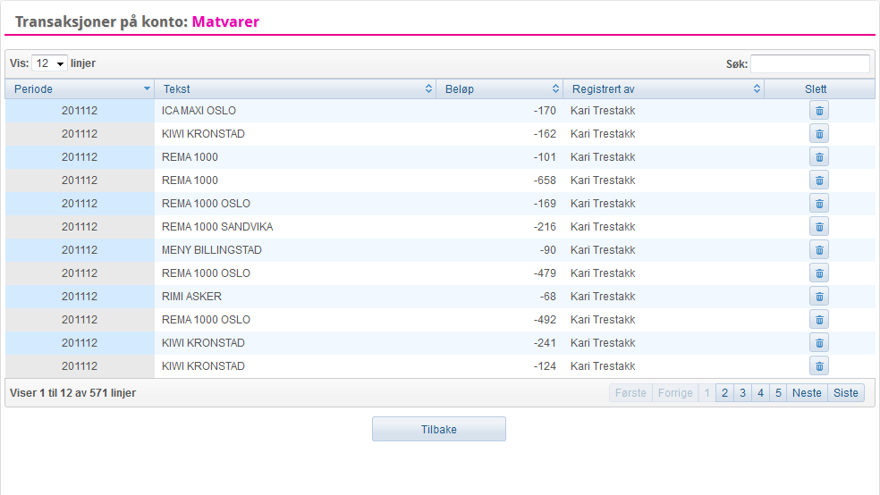Click the current page 1 button
Viewport: 880px width, 495px height.
click(707, 393)
